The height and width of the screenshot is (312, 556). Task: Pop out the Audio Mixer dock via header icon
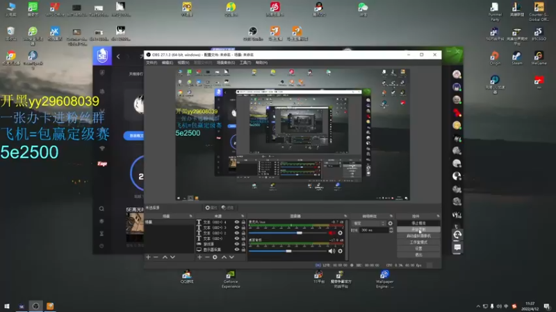345,216
